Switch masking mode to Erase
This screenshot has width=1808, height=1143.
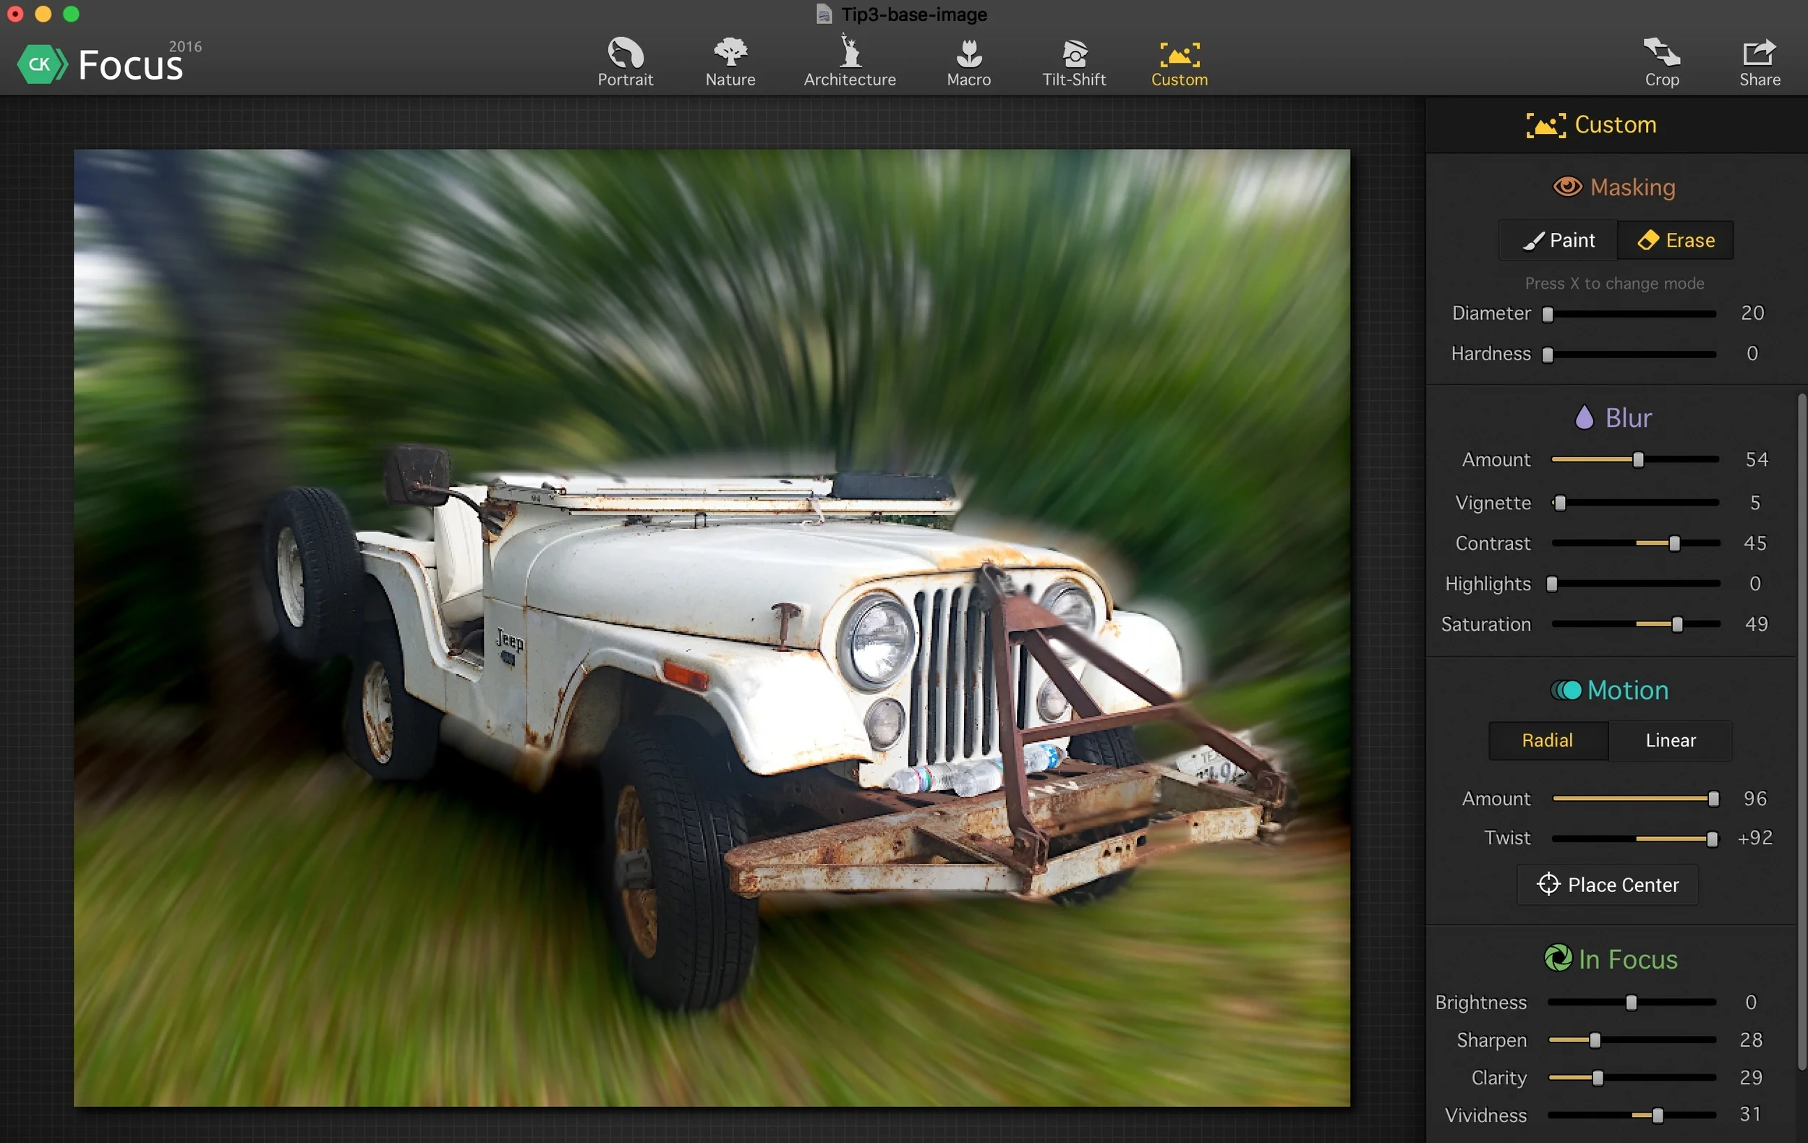pos(1675,240)
